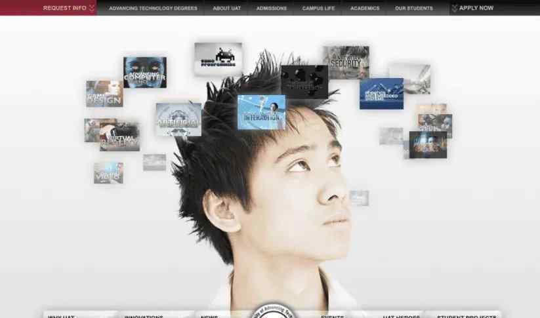Open the Academics menu

click(x=365, y=8)
